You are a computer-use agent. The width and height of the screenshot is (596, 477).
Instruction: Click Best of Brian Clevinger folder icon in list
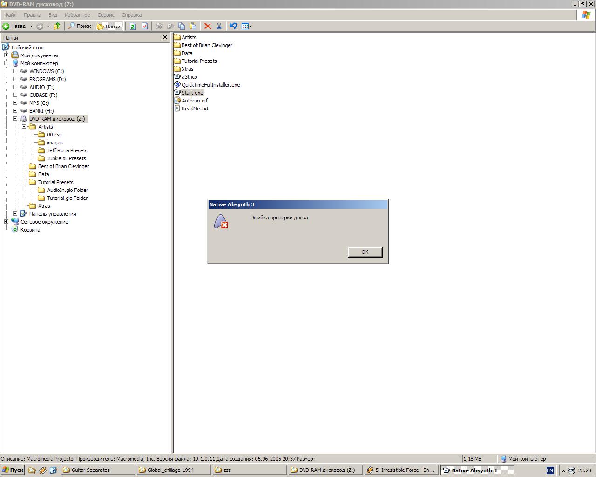tap(177, 45)
